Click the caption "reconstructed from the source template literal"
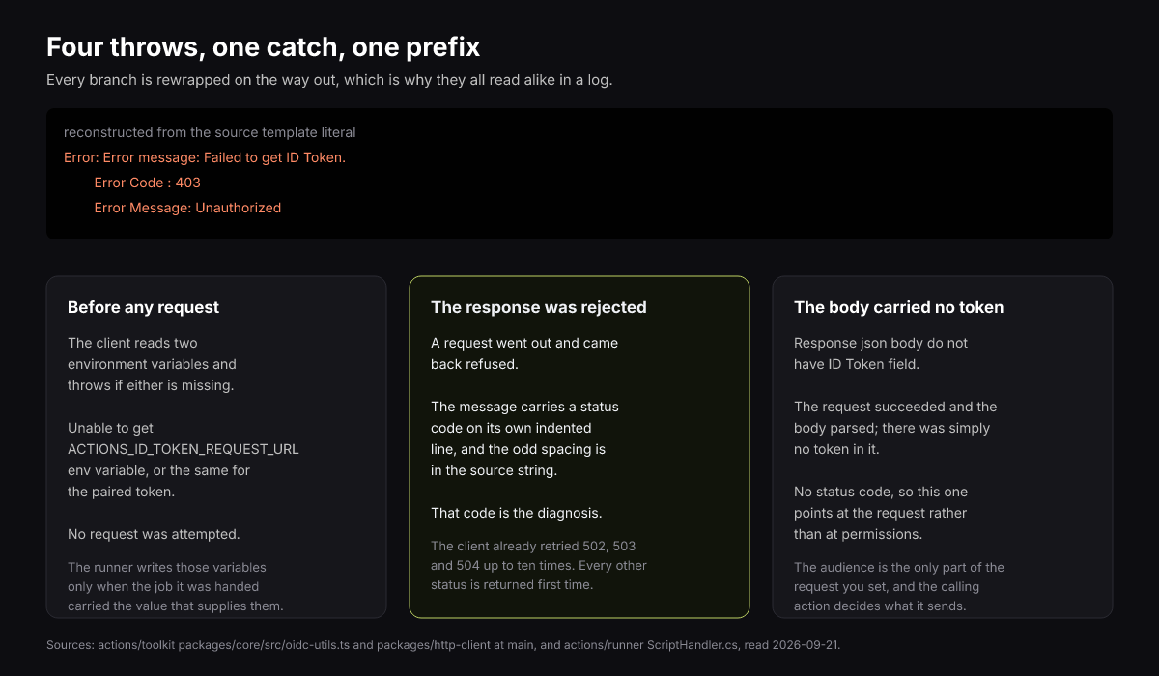The width and height of the screenshot is (1159, 676). pyautogui.click(x=210, y=132)
